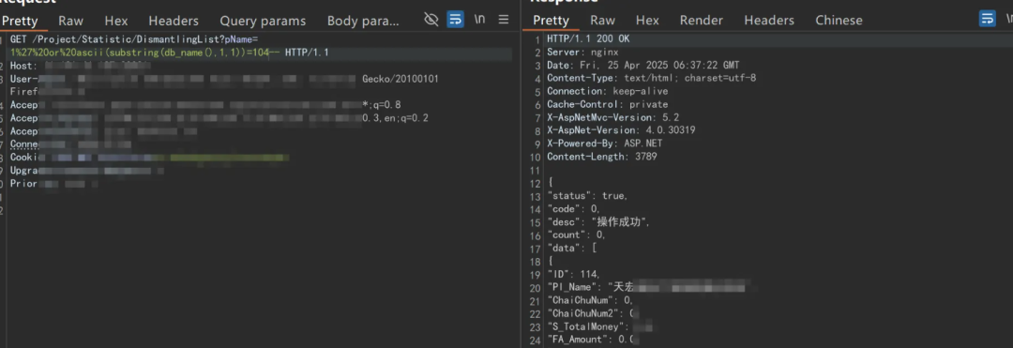Click the Date header in response
Image resolution: width=1013 pixels, height=348 pixels.
pos(643,66)
